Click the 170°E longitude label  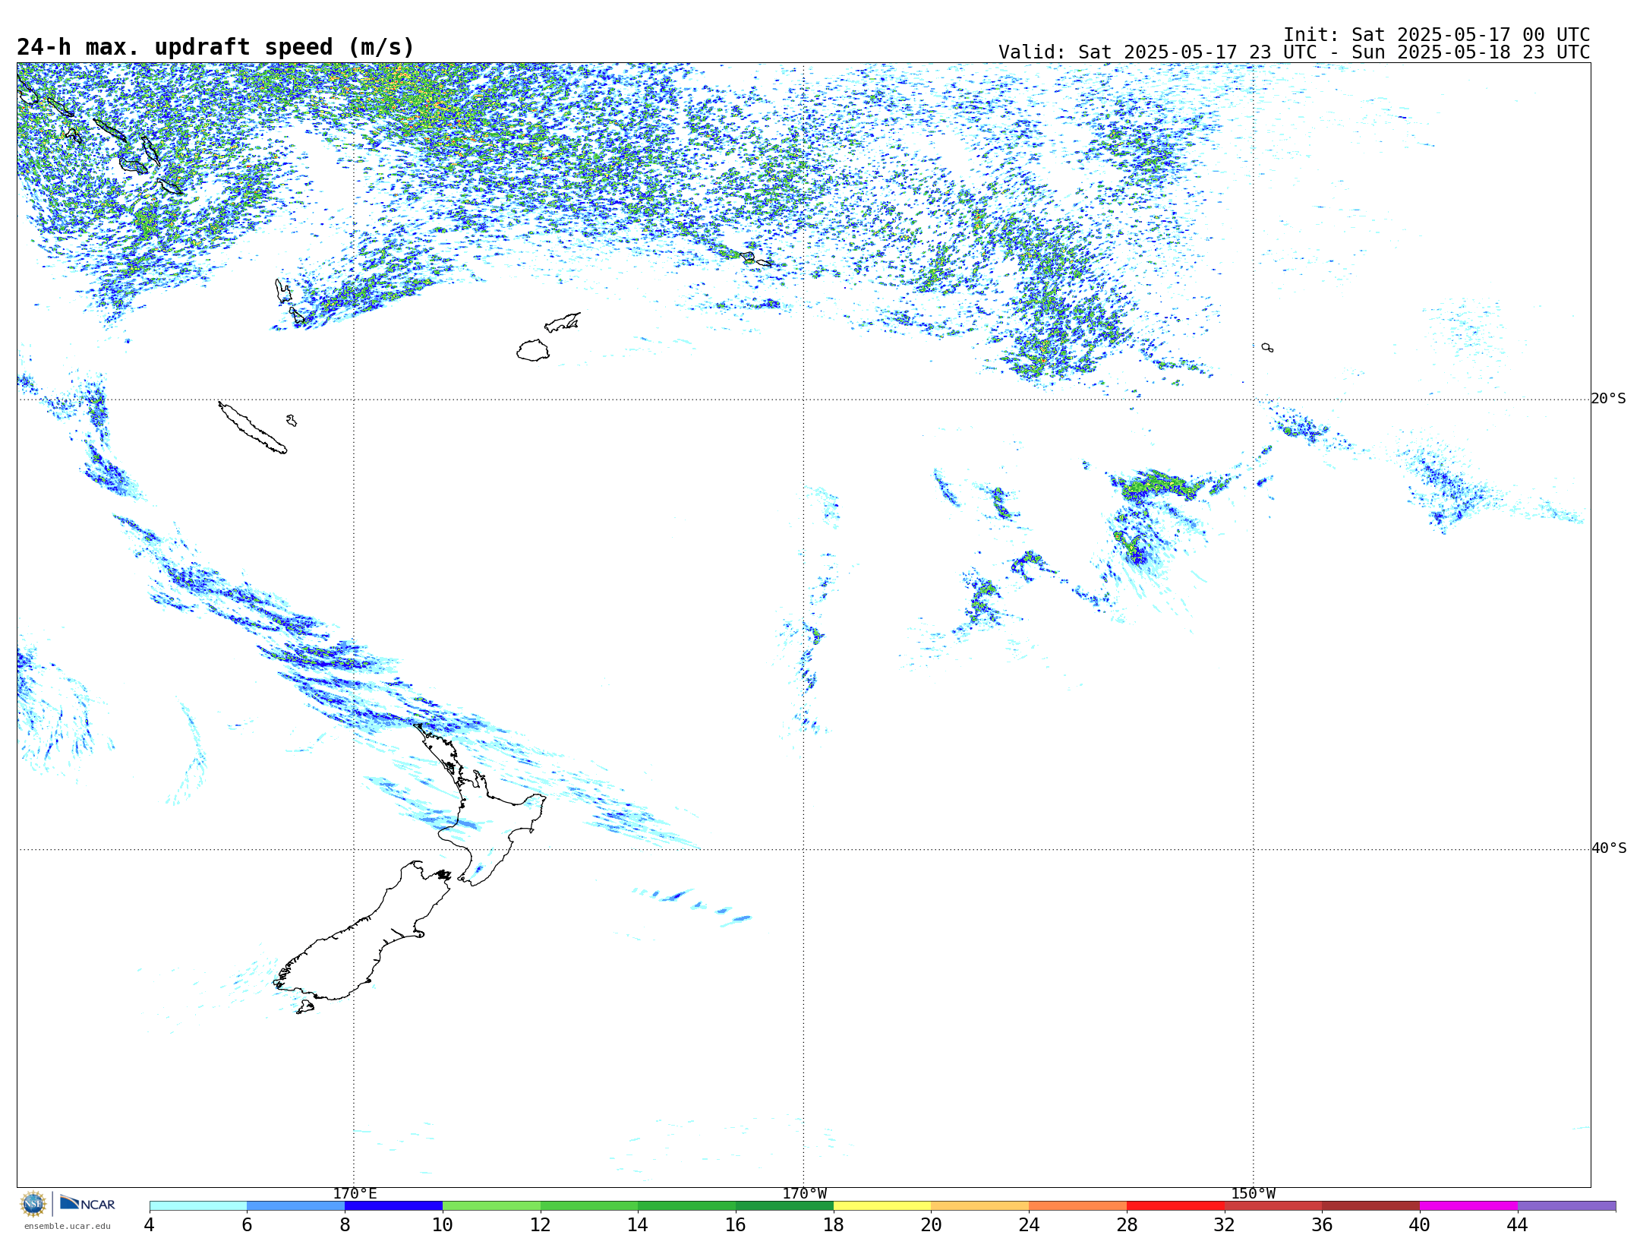tap(355, 1194)
